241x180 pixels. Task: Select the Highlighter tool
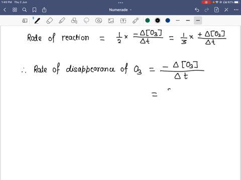point(62,20)
